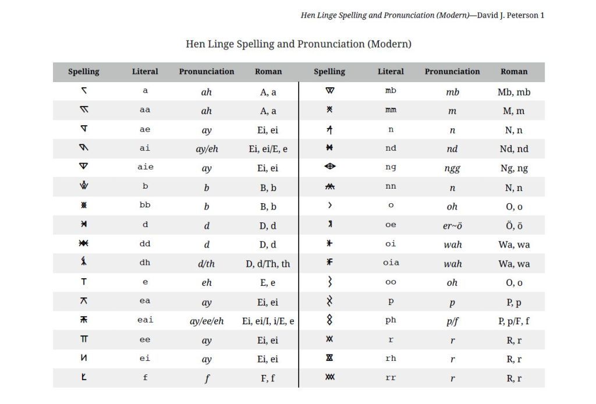Click the glyph for literal 'ph'

click(329, 320)
